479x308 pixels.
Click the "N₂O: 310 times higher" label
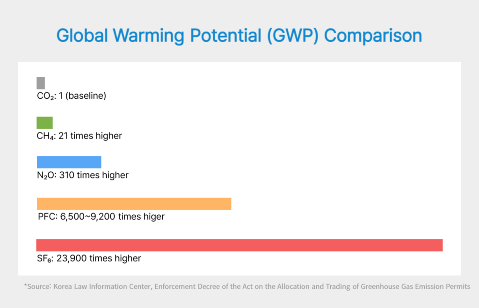[x=83, y=176]
